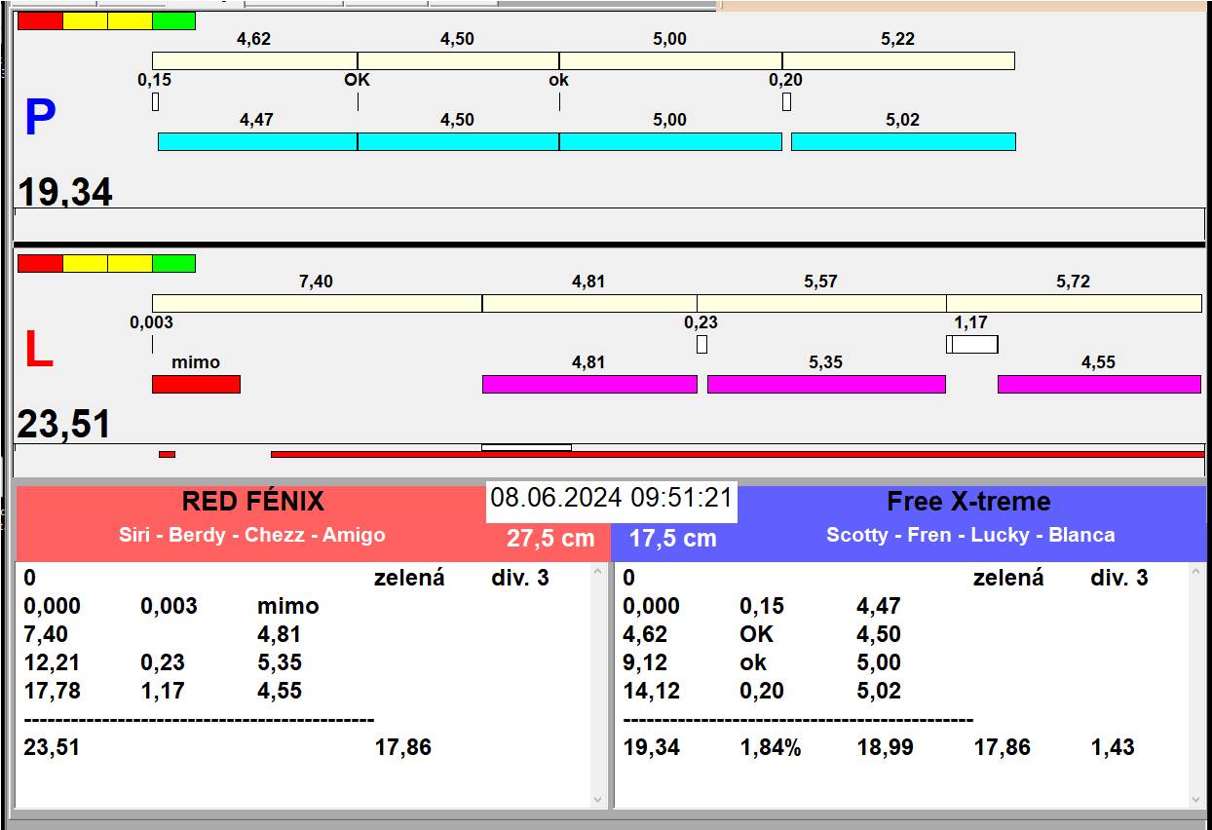Select the magenta 4,55 run bar
This screenshot has height=830, width=1212.
tap(1099, 384)
